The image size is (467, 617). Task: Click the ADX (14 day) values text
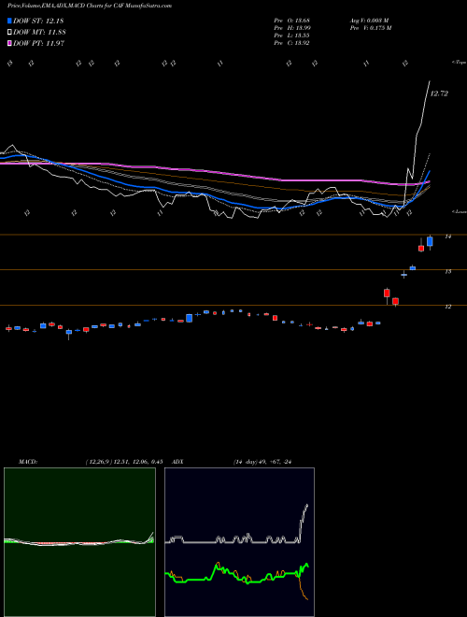click(262, 462)
